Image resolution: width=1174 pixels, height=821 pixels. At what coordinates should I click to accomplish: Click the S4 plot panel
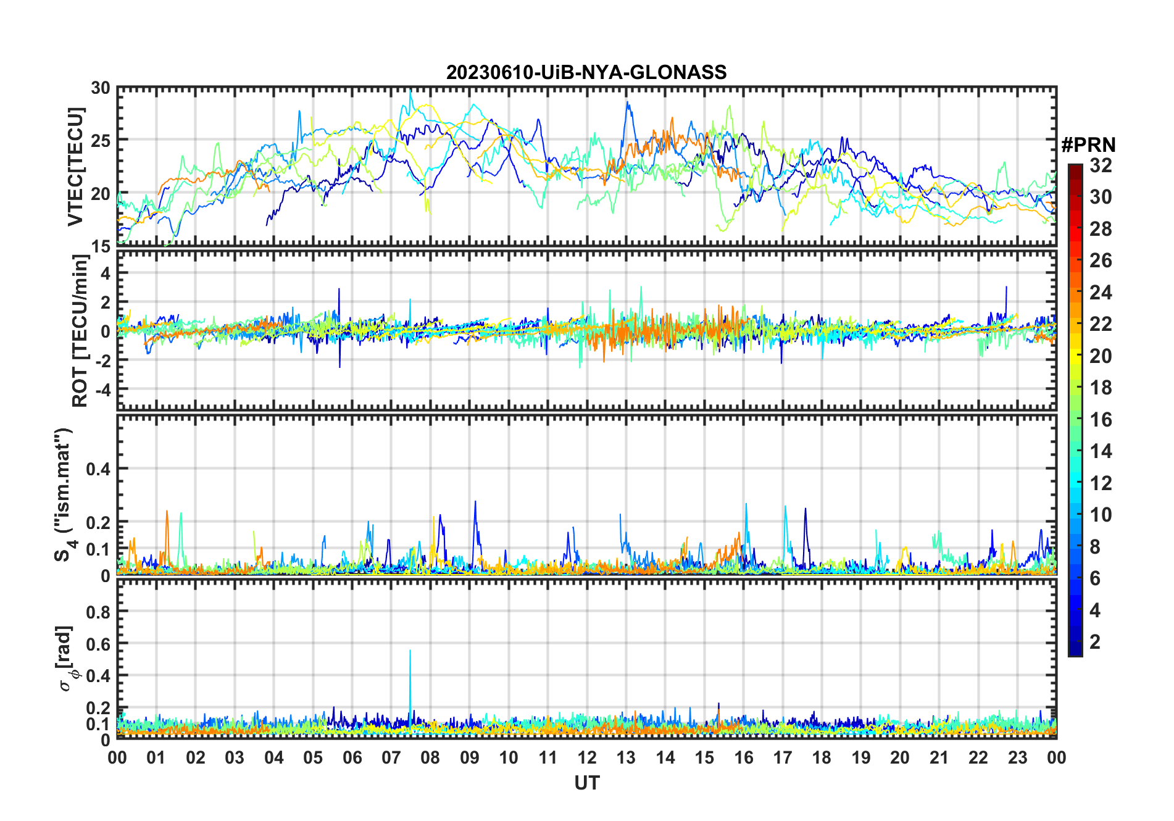click(587, 494)
